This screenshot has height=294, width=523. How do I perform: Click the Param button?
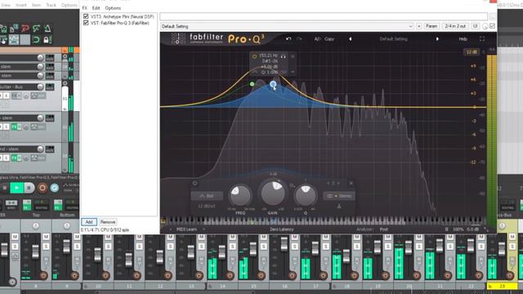[431, 26]
